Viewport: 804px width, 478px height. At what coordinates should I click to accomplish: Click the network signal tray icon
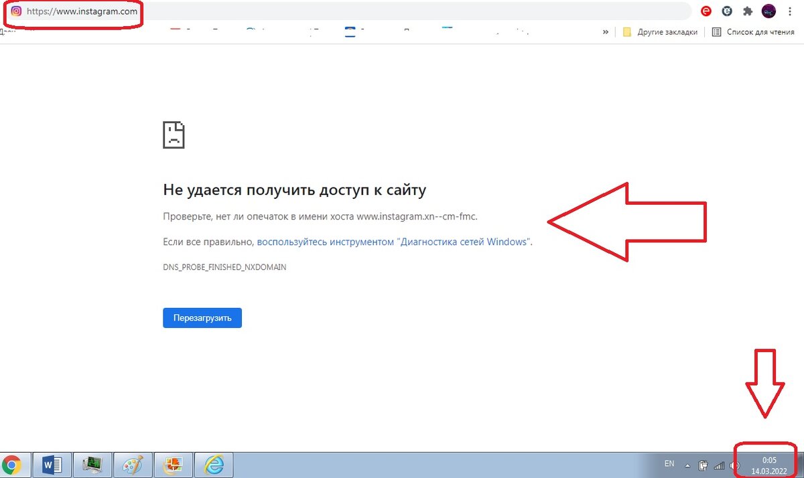point(719,465)
